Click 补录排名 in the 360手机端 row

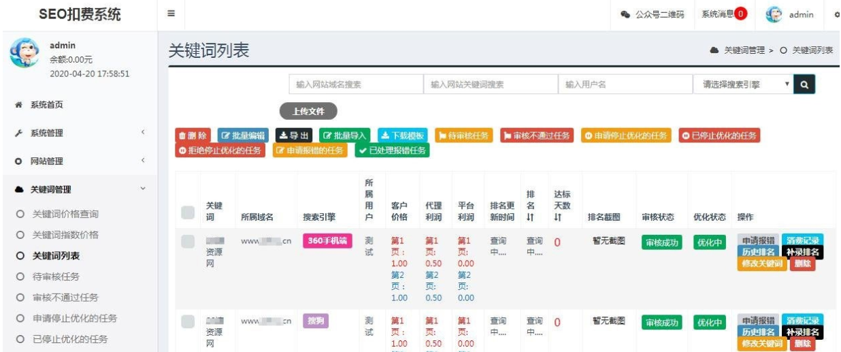tap(802, 252)
